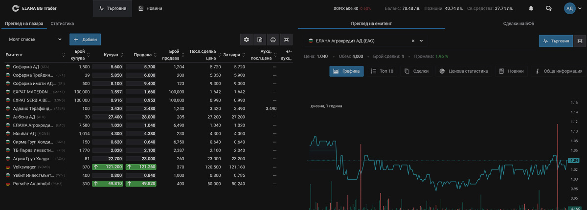Viewport: 587px width, 210px height.
Task: Expand watchlist panel to fullscreen icon
Action: pyautogui.click(x=286, y=40)
